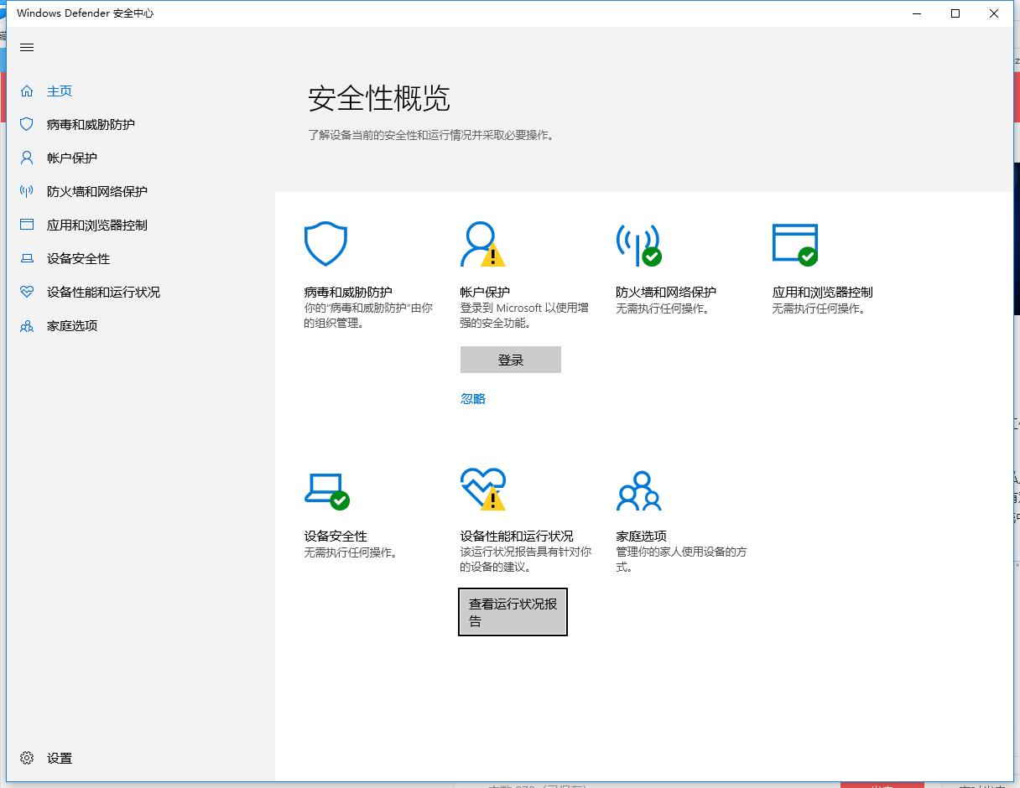This screenshot has width=1020, height=788.
Task: Click the 应用和浏览器控制 sidebar icon
Action: 26,225
